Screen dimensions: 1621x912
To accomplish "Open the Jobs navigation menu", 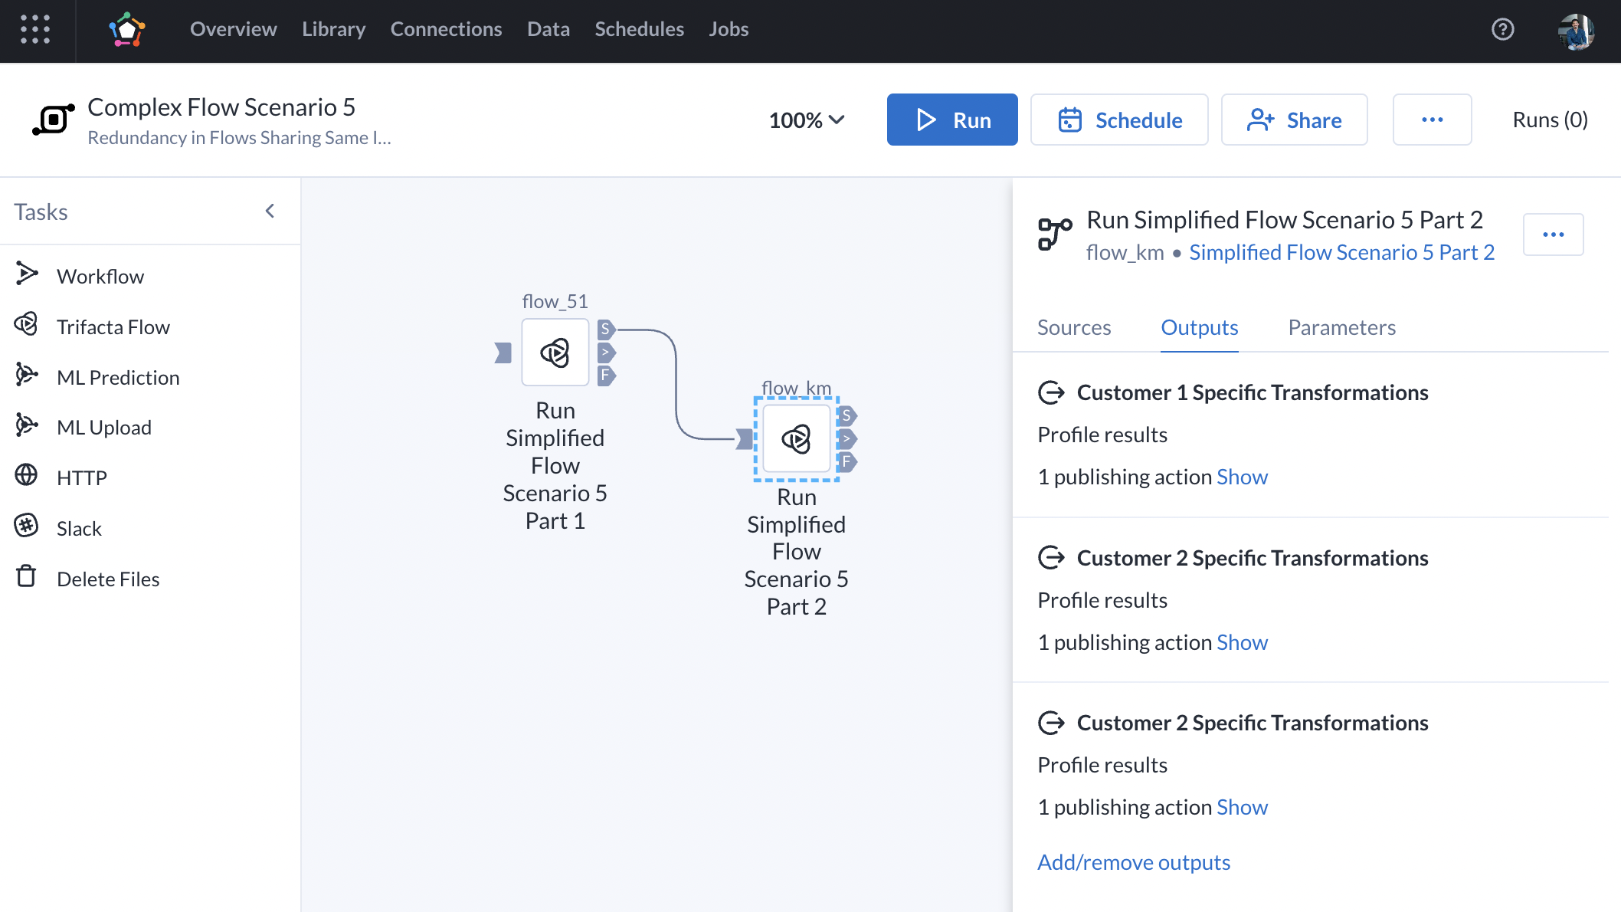I will (x=728, y=29).
